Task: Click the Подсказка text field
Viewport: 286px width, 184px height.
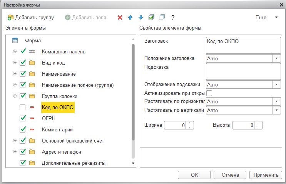Action: [243, 71]
